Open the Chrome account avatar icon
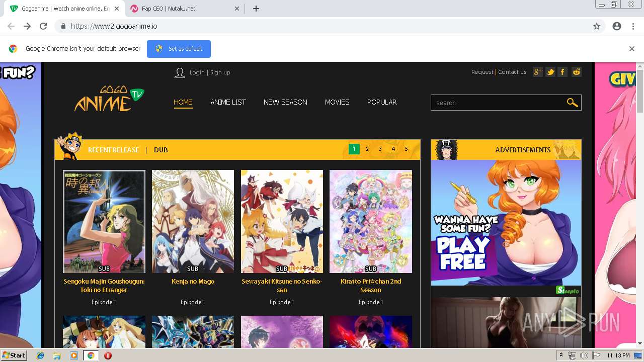 pyautogui.click(x=617, y=26)
